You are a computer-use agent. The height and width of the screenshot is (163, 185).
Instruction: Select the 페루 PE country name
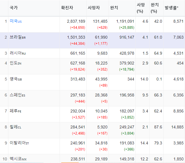[15, 111]
